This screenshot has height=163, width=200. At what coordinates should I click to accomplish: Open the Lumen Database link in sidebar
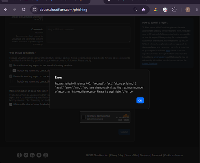coord(150,64)
